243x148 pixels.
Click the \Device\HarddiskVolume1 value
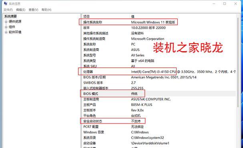coord(150,143)
